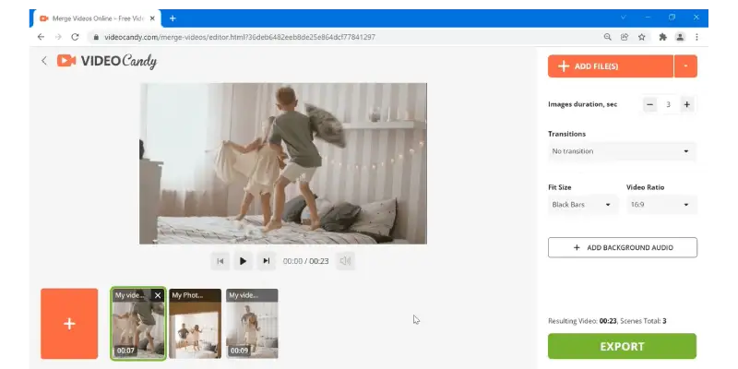Mute the preview audio speaker icon
The height and width of the screenshot is (369, 738).
point(345,261)
